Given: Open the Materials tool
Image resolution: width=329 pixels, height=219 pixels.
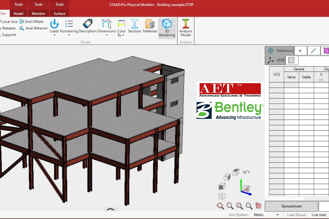Looking at the screenshot, I should tap(150, 26).
